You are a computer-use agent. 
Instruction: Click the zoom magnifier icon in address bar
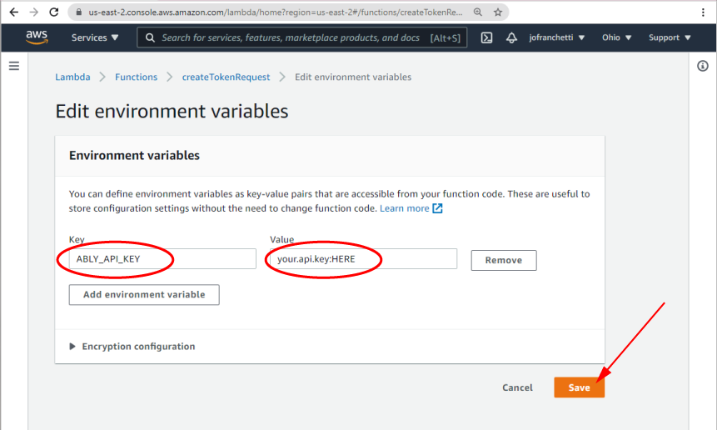tap(478, 12)
